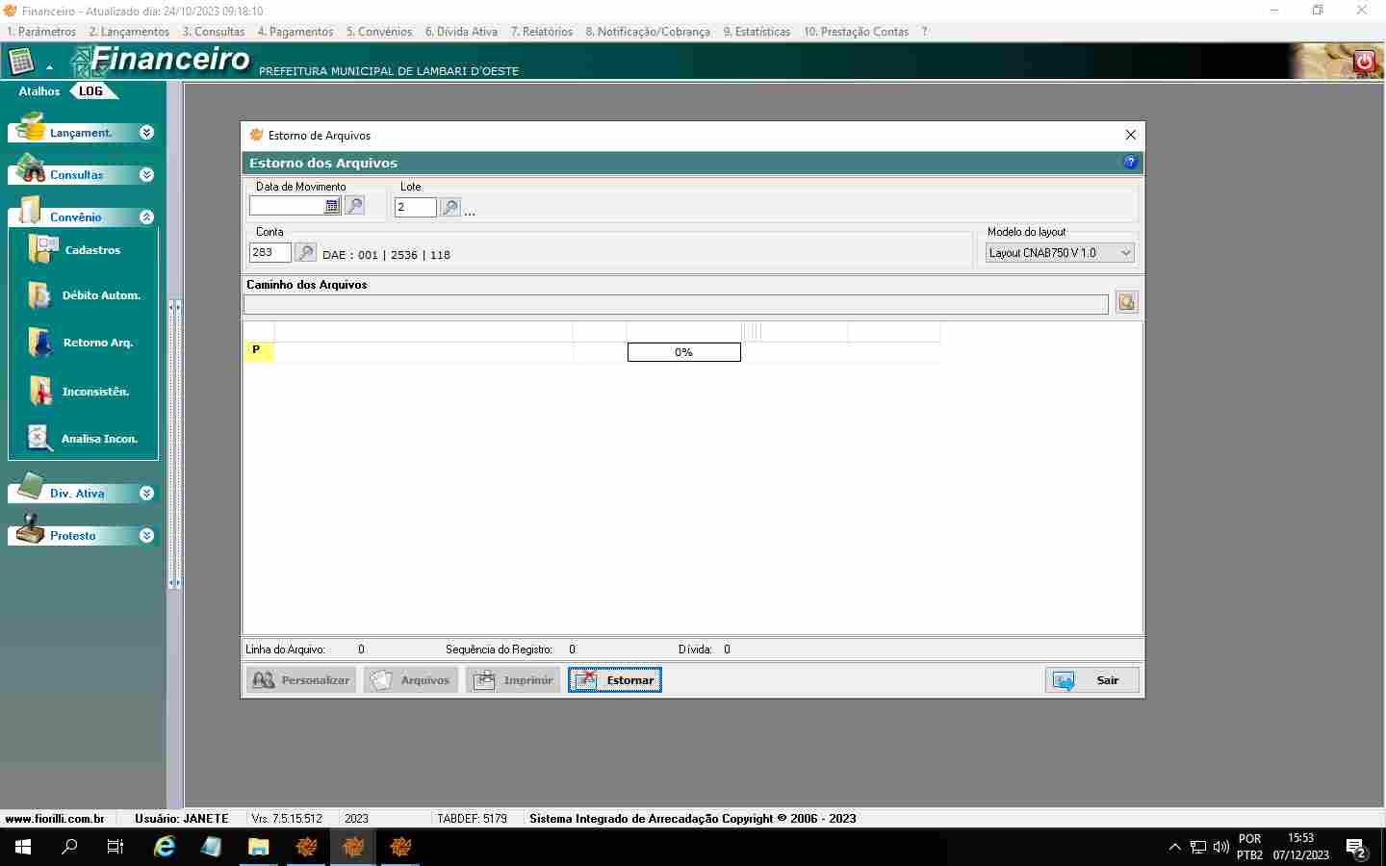Expand the Div. Ativa sidebar group

[x=146, y=494]
